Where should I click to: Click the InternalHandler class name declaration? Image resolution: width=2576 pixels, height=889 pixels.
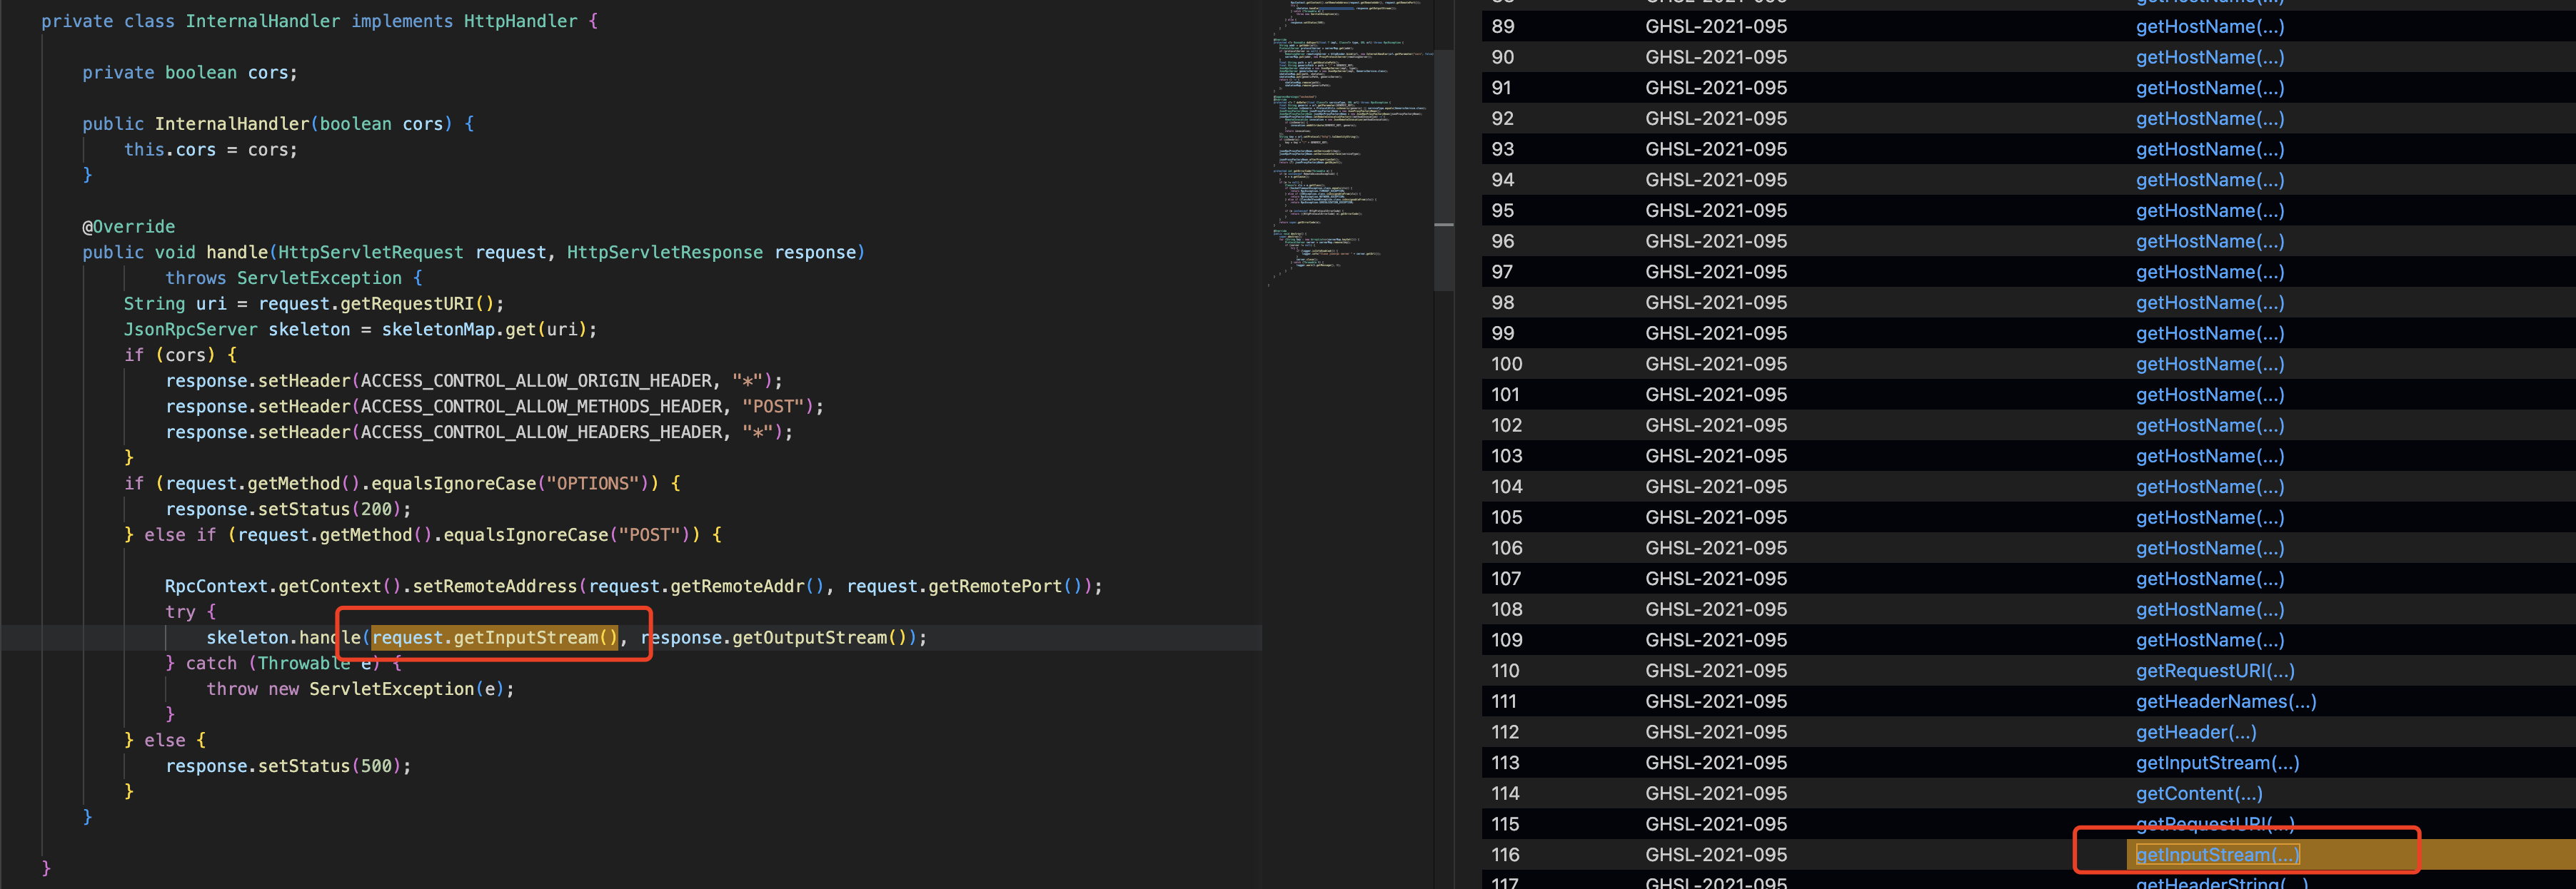point(263,21)
